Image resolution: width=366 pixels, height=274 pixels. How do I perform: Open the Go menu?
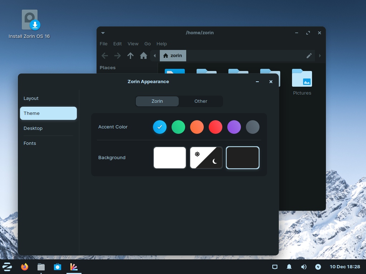pyautogui.click(x=148, y=44)
